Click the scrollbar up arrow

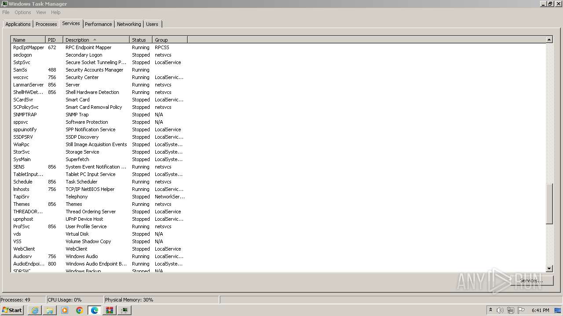(549, 40)
